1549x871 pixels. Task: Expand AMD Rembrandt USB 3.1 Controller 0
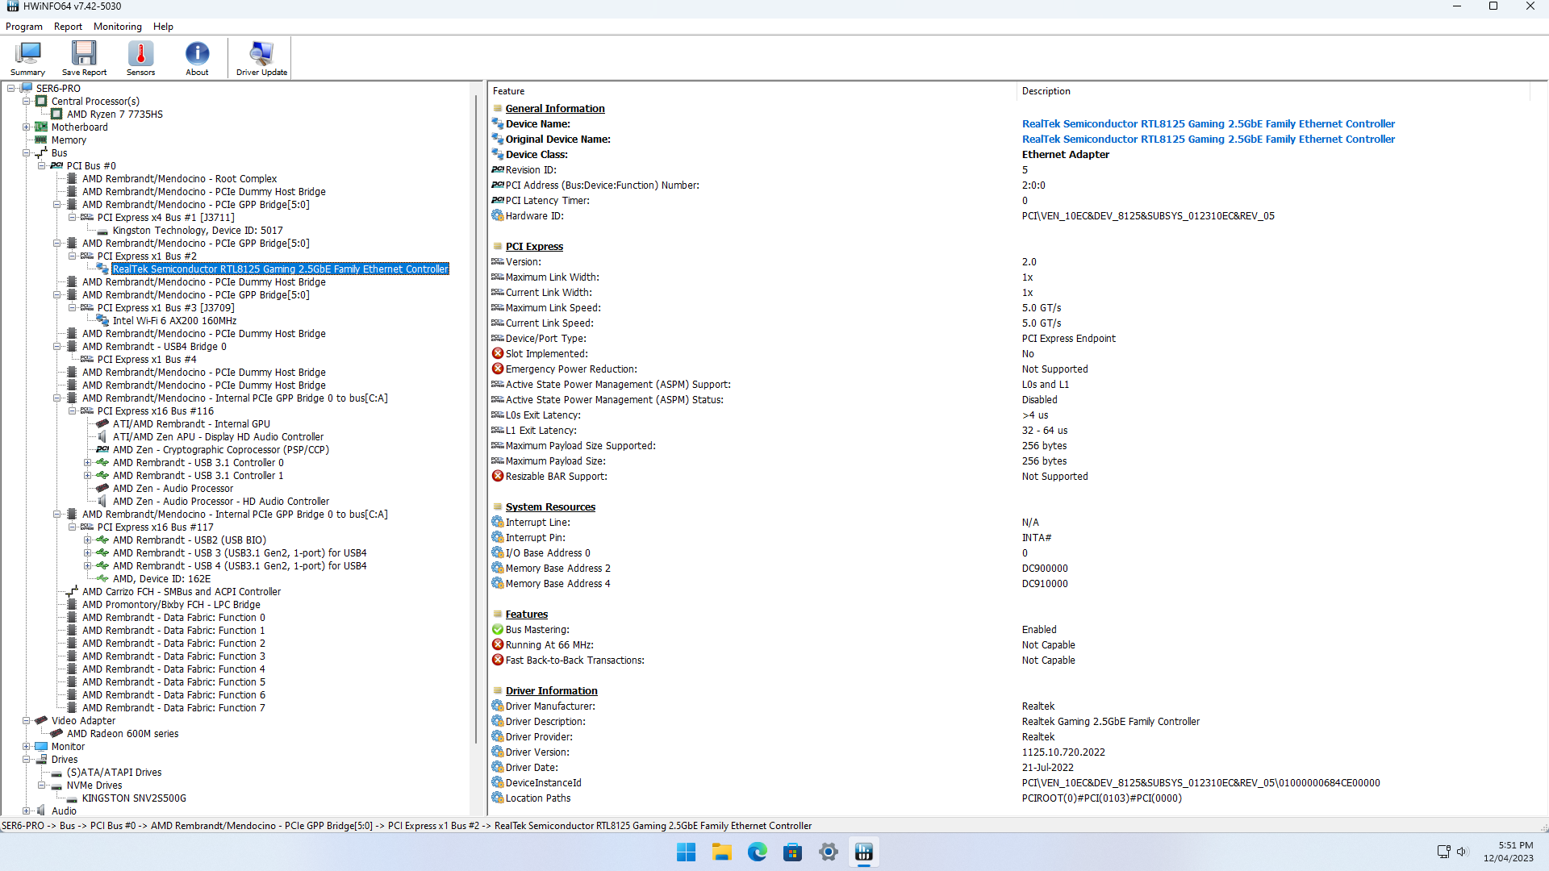87,462
